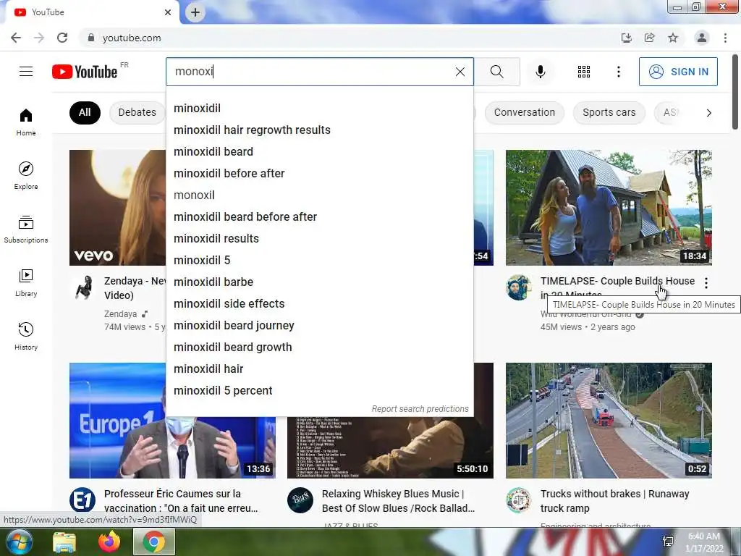Click the YouTube logo
The image size is (741, 556).
(85, 72)
